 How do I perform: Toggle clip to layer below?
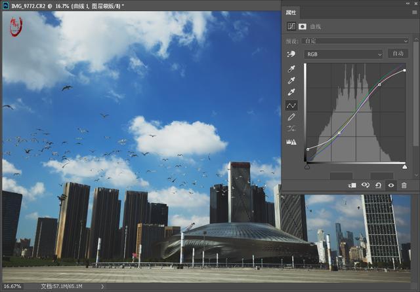pyautogui.click(x=352, y=185)
